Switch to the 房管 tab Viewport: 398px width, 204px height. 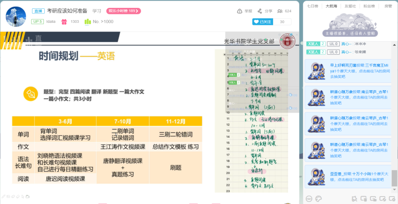point(388,6)
